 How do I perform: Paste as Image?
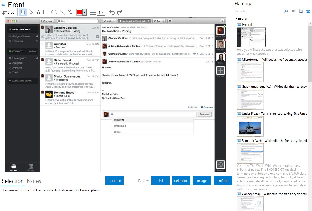[x=202, y=181]
